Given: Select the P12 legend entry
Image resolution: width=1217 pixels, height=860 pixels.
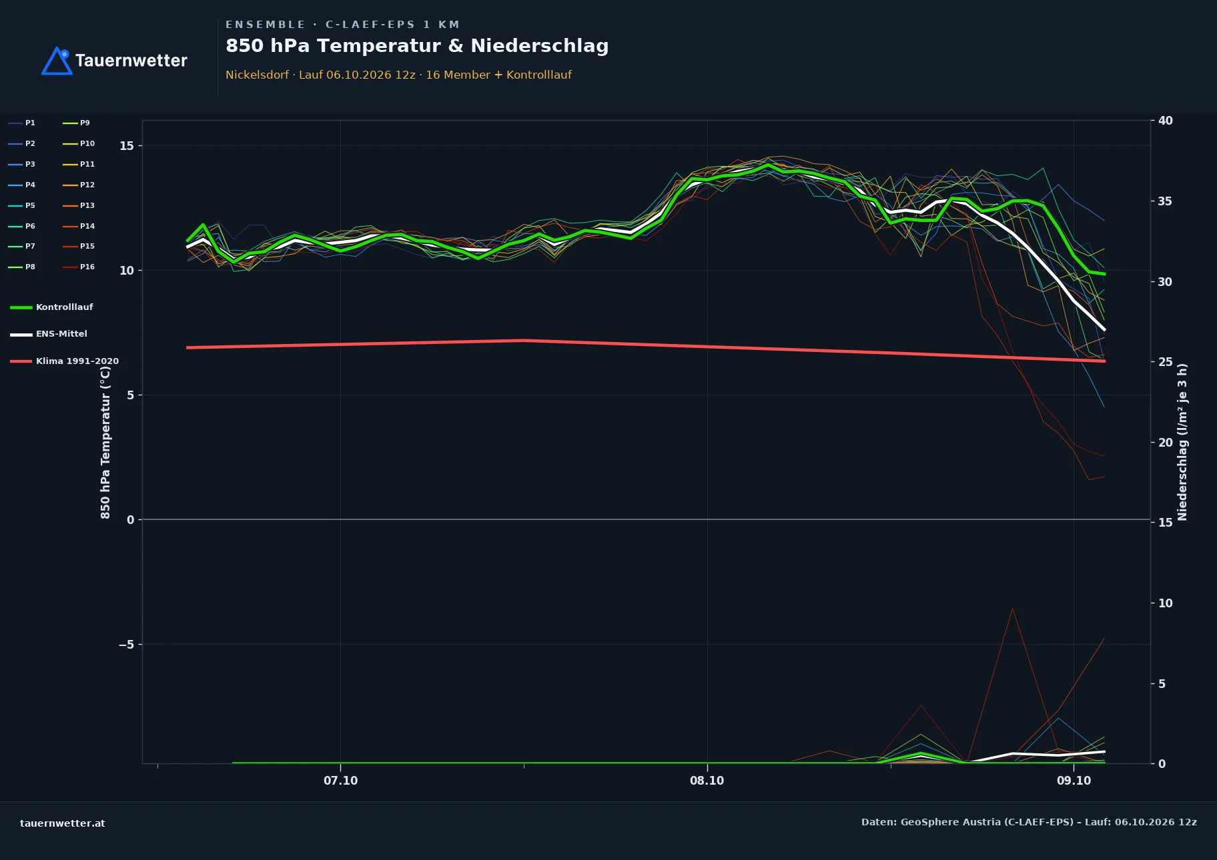Looking at the screenshot, I should (79, 185).
